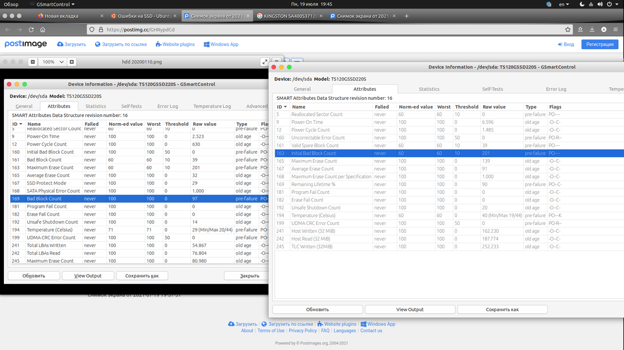Open the 'en' keyboard layout menu

564,4
